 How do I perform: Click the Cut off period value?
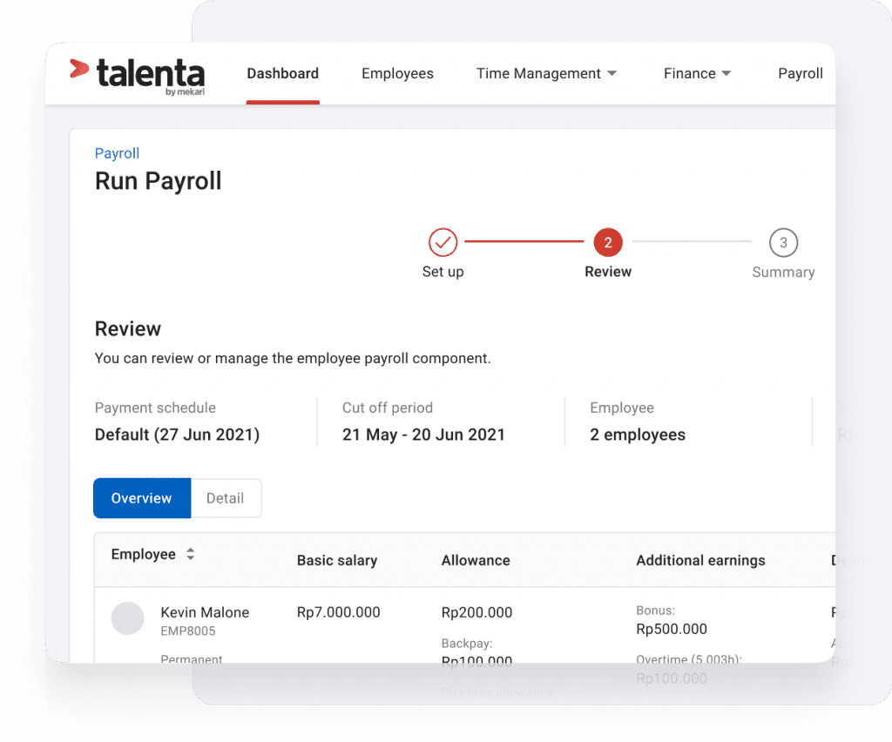(423, 435)
